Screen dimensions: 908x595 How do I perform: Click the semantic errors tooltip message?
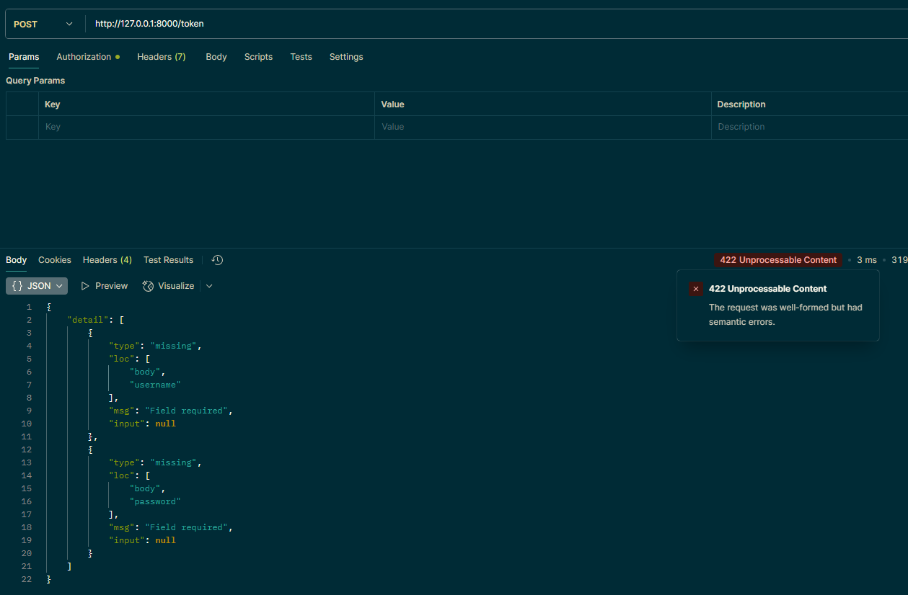click(x=785, y=315)
